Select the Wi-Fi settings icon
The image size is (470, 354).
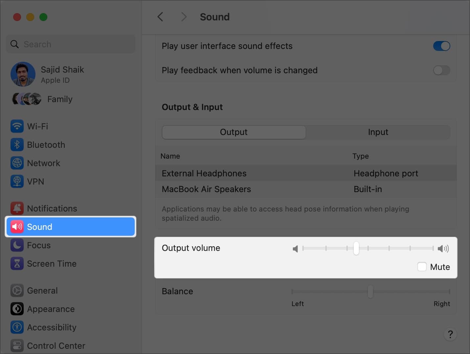pos(17,126)
